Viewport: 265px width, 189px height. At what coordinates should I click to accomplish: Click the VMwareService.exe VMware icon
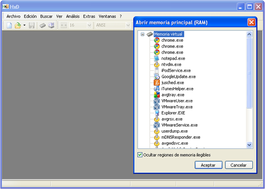(157, 125)
